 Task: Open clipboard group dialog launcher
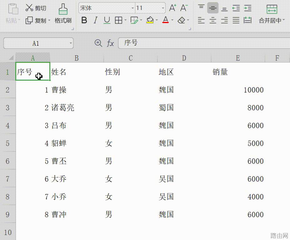coord(73,29)
